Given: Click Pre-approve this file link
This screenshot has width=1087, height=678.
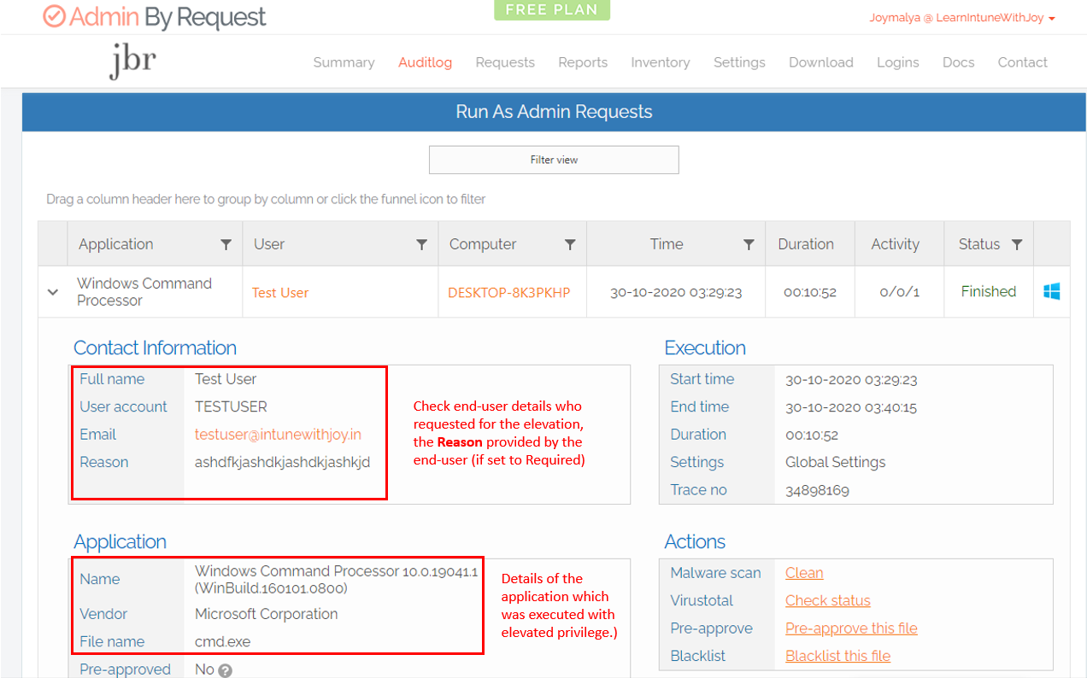Looking at the screenshot, I should coord(851,628).
